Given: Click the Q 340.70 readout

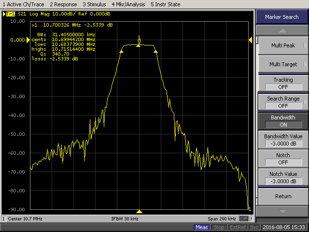Looking at the screenshot, I should (x=55, y=54).
